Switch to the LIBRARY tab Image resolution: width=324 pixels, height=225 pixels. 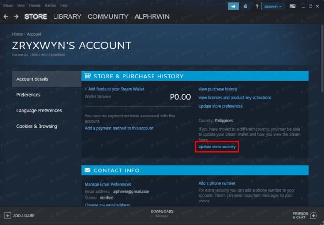[67, 16]
